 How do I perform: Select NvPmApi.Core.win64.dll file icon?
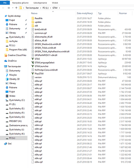click(x=33, y=70)
